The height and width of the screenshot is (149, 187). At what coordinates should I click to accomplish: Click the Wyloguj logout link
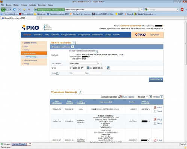(x=154, y=35)
